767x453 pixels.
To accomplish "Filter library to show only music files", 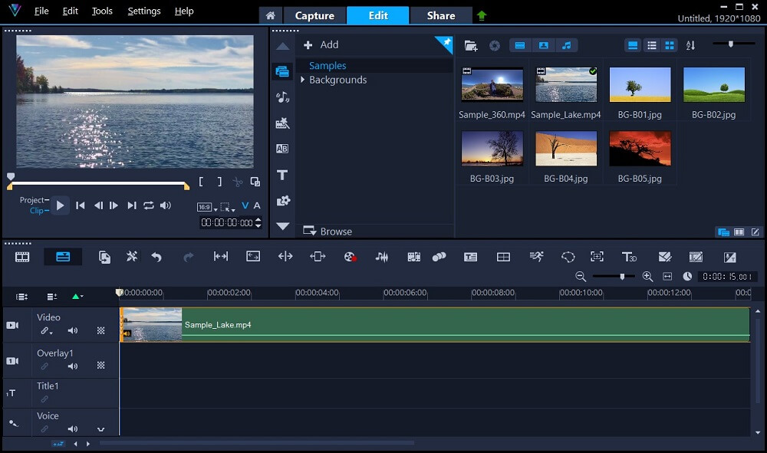I will click(x=566, y=45).
